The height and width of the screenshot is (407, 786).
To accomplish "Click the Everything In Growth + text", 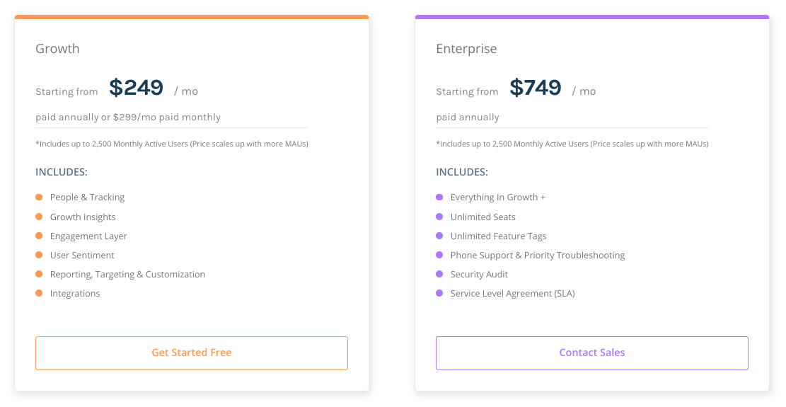I will pos(498,197).
